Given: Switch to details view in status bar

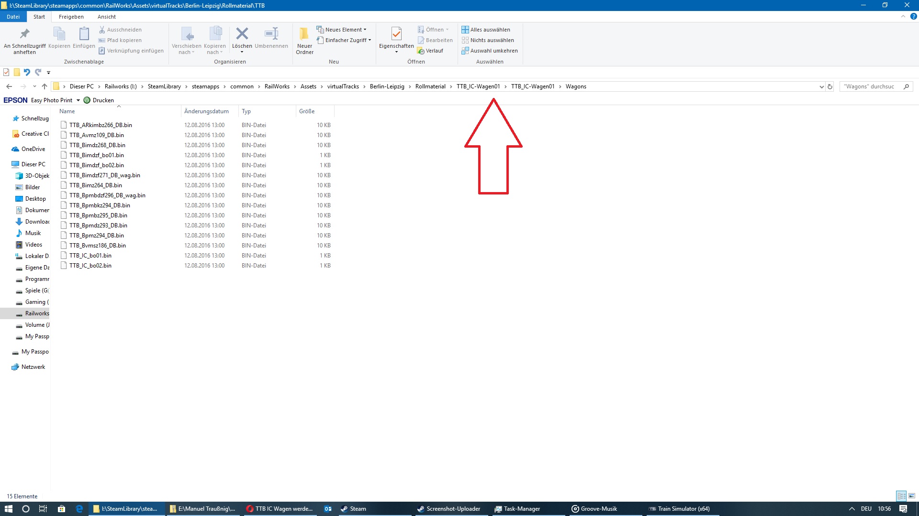Looking at the screenshot, I should pyautogui.click(x=901, y=496).
